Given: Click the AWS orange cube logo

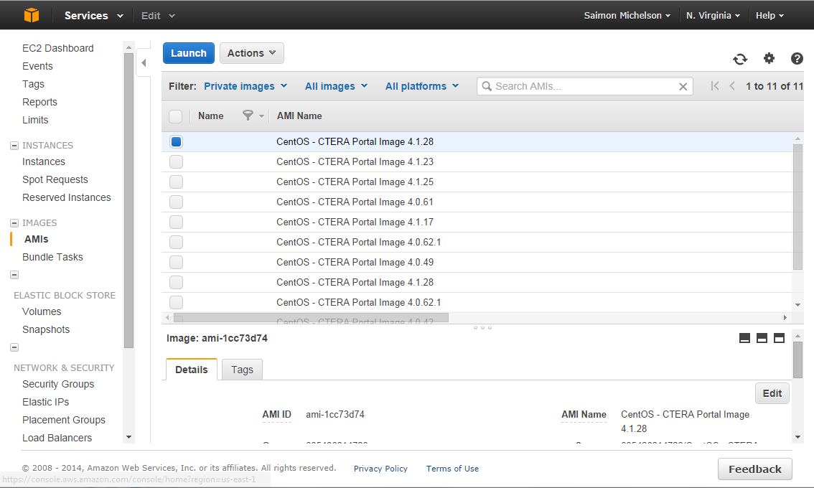Looking at the screenshot, I should [32, 15].
